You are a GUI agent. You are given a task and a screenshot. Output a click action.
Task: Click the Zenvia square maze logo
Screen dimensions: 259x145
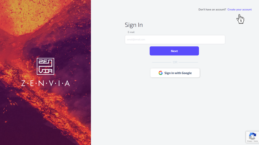pos(45,66)
